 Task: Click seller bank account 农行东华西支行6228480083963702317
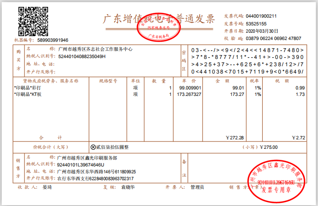[x=95, y=178]
